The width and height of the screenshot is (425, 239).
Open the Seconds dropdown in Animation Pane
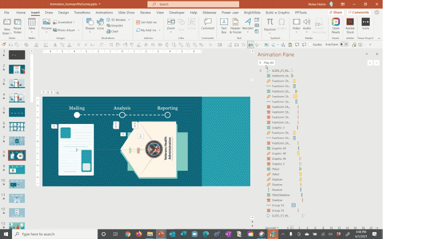tap(273, 228)
